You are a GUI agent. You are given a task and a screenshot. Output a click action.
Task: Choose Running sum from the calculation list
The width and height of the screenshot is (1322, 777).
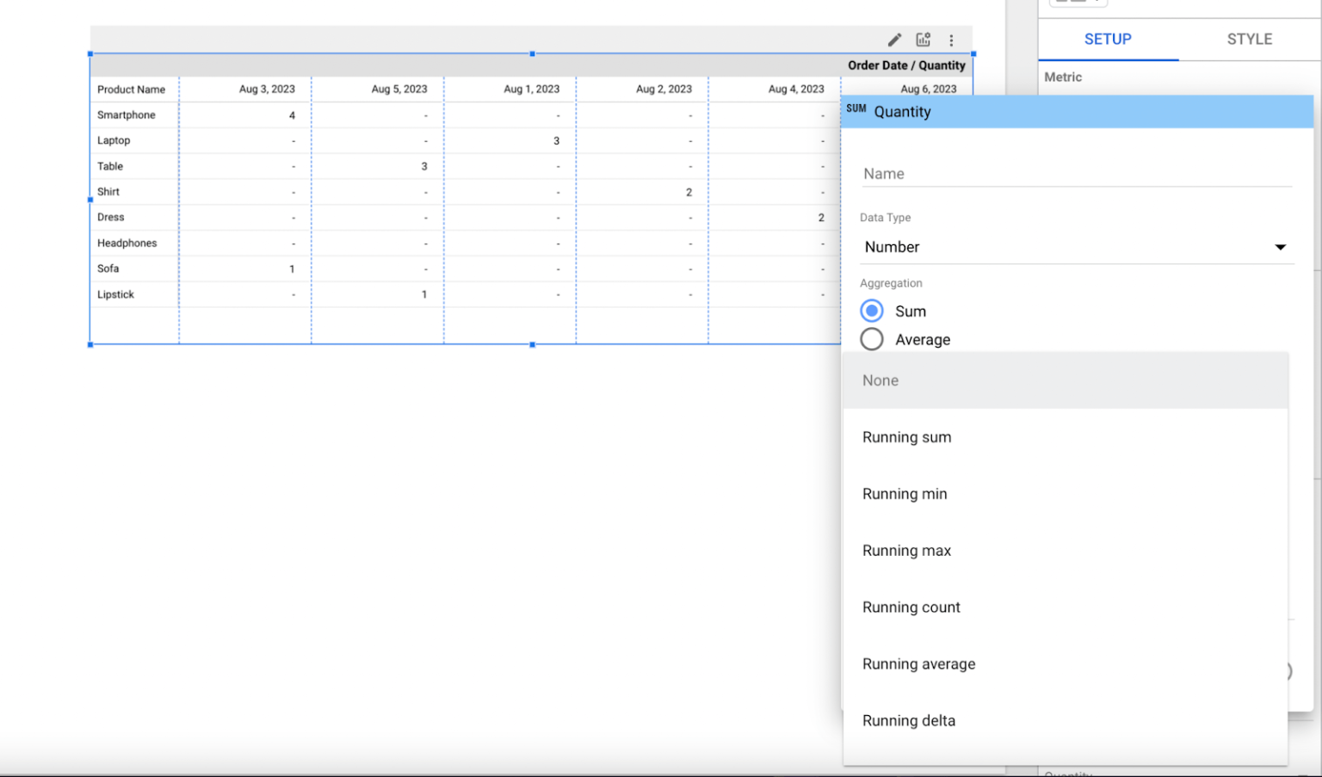(906, 437)
